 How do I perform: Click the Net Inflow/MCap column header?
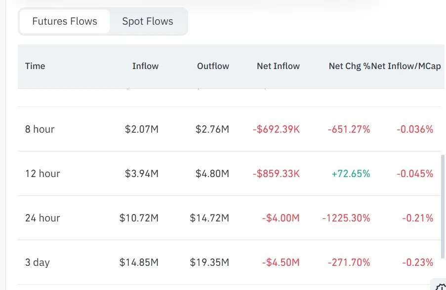406,66
